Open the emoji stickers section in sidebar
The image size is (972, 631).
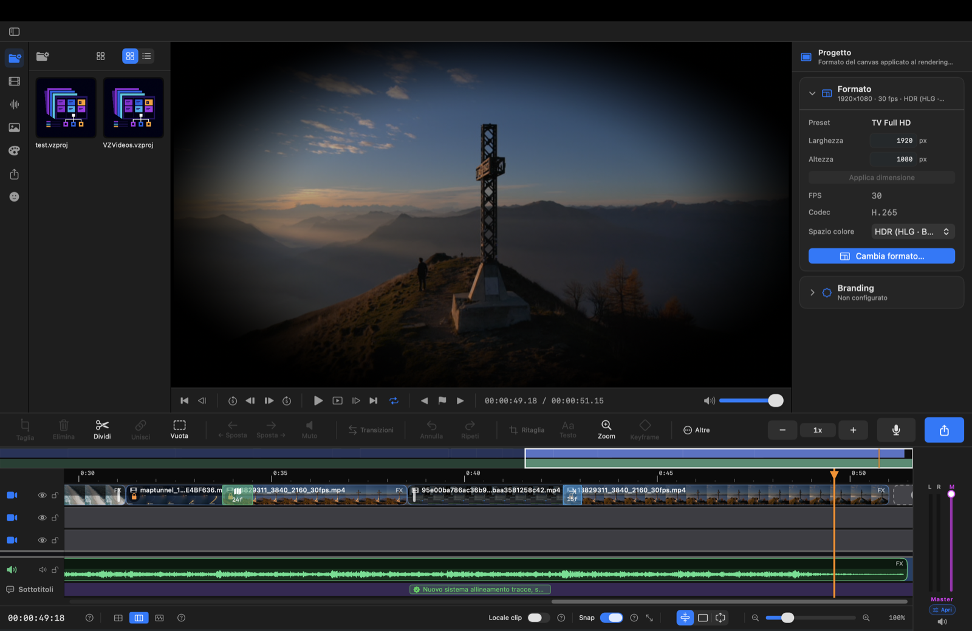coord(15,197)
